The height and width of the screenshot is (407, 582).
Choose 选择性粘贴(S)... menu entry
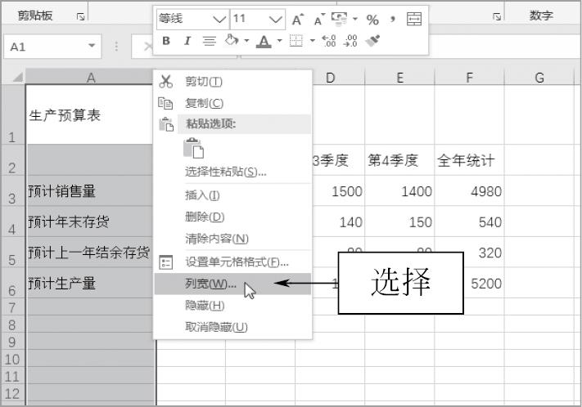tap(232, 172)
